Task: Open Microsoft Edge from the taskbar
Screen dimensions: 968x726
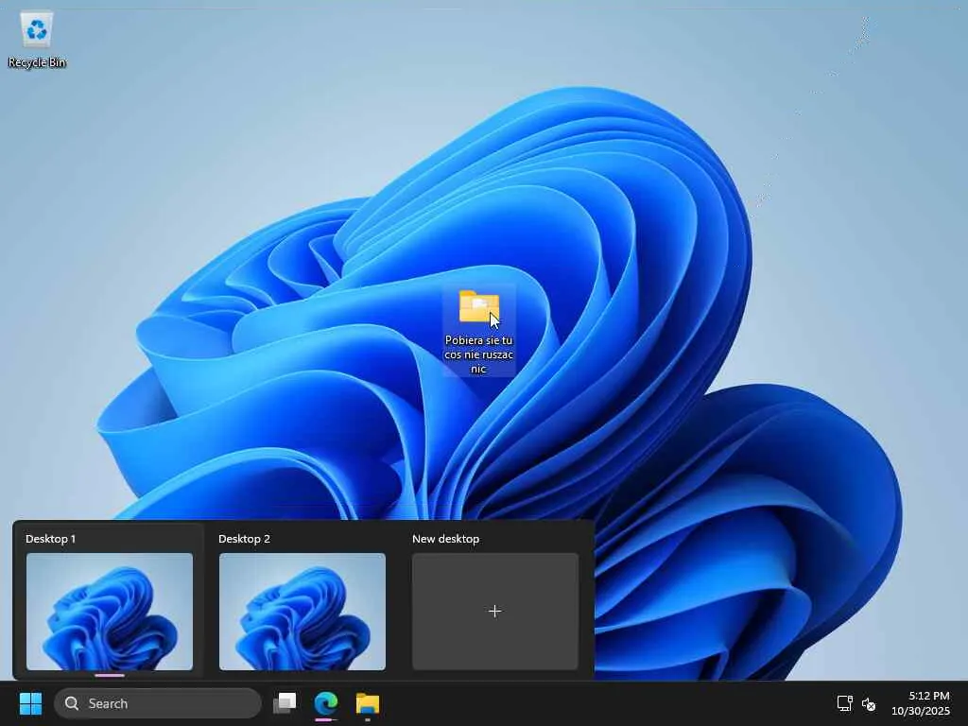Action: [326, 703]
